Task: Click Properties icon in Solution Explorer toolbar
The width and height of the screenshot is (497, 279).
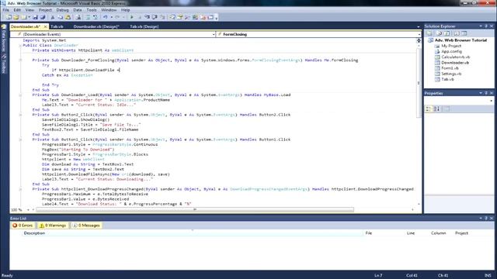Action: point(429,33)
